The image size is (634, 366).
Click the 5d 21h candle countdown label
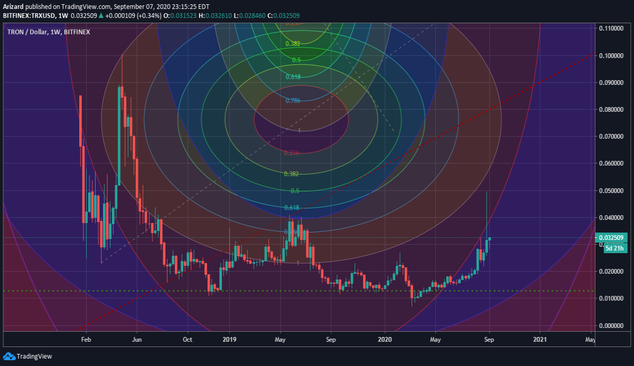tap(615, 248)
